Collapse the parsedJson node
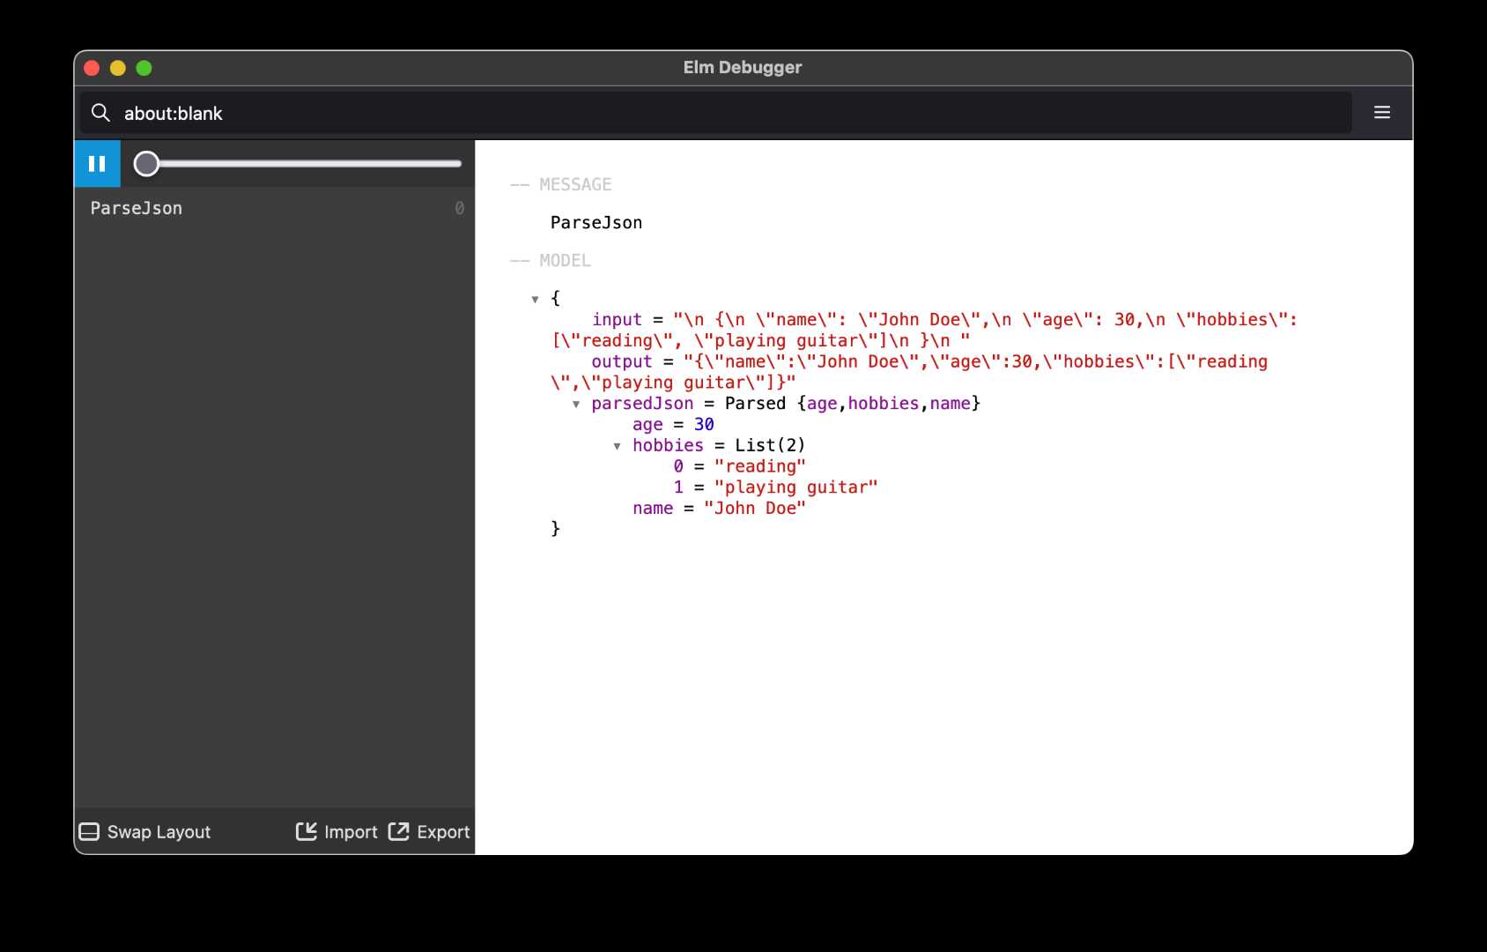Viewport: 1487px width, 952px height. point(576,405)
